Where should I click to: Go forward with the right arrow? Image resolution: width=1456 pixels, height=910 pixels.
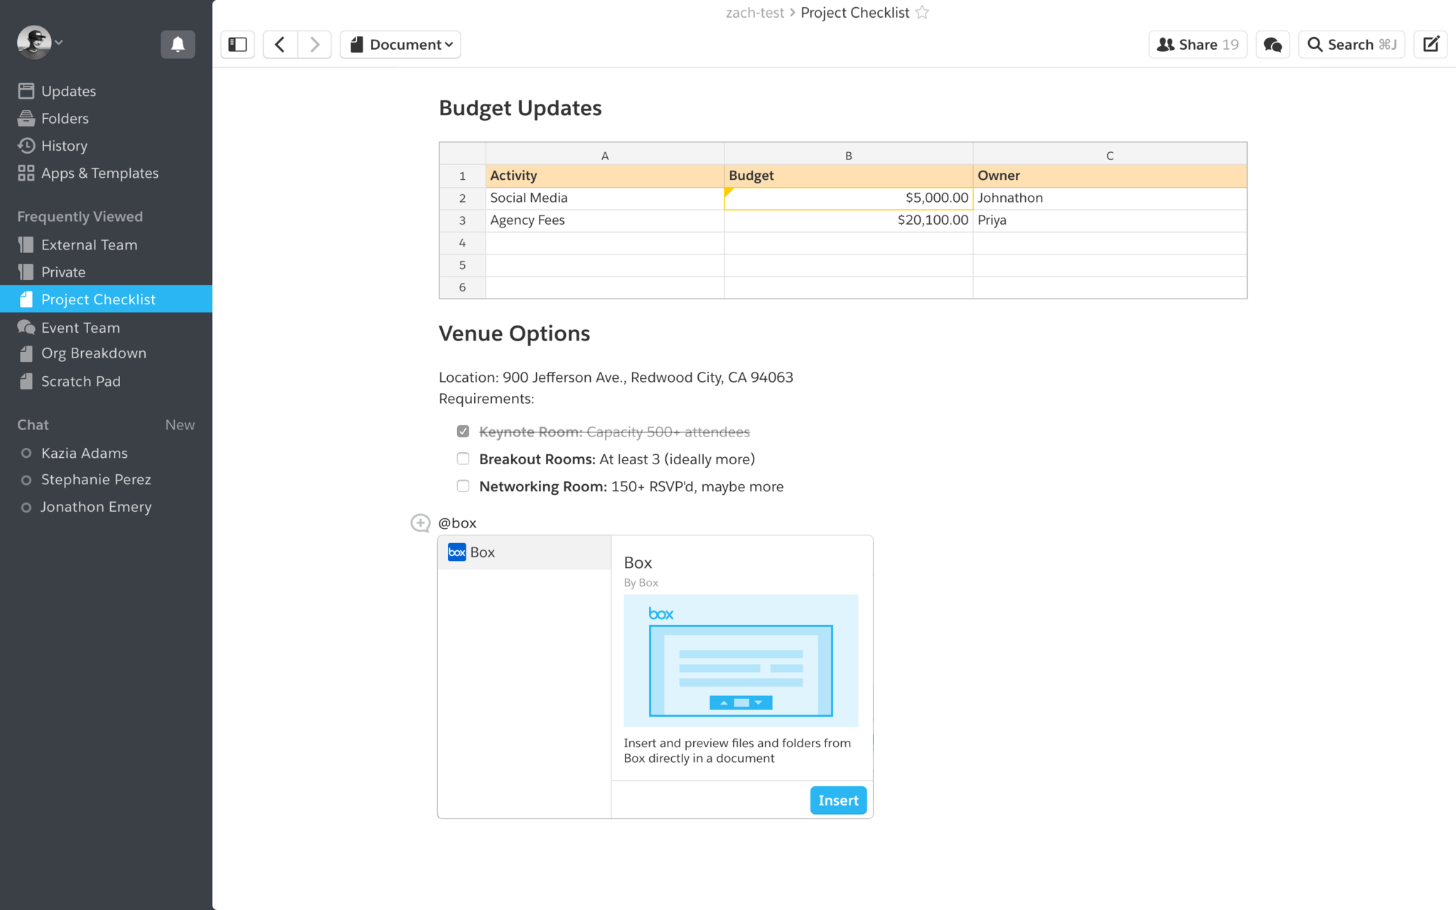[x=314, y=44]
